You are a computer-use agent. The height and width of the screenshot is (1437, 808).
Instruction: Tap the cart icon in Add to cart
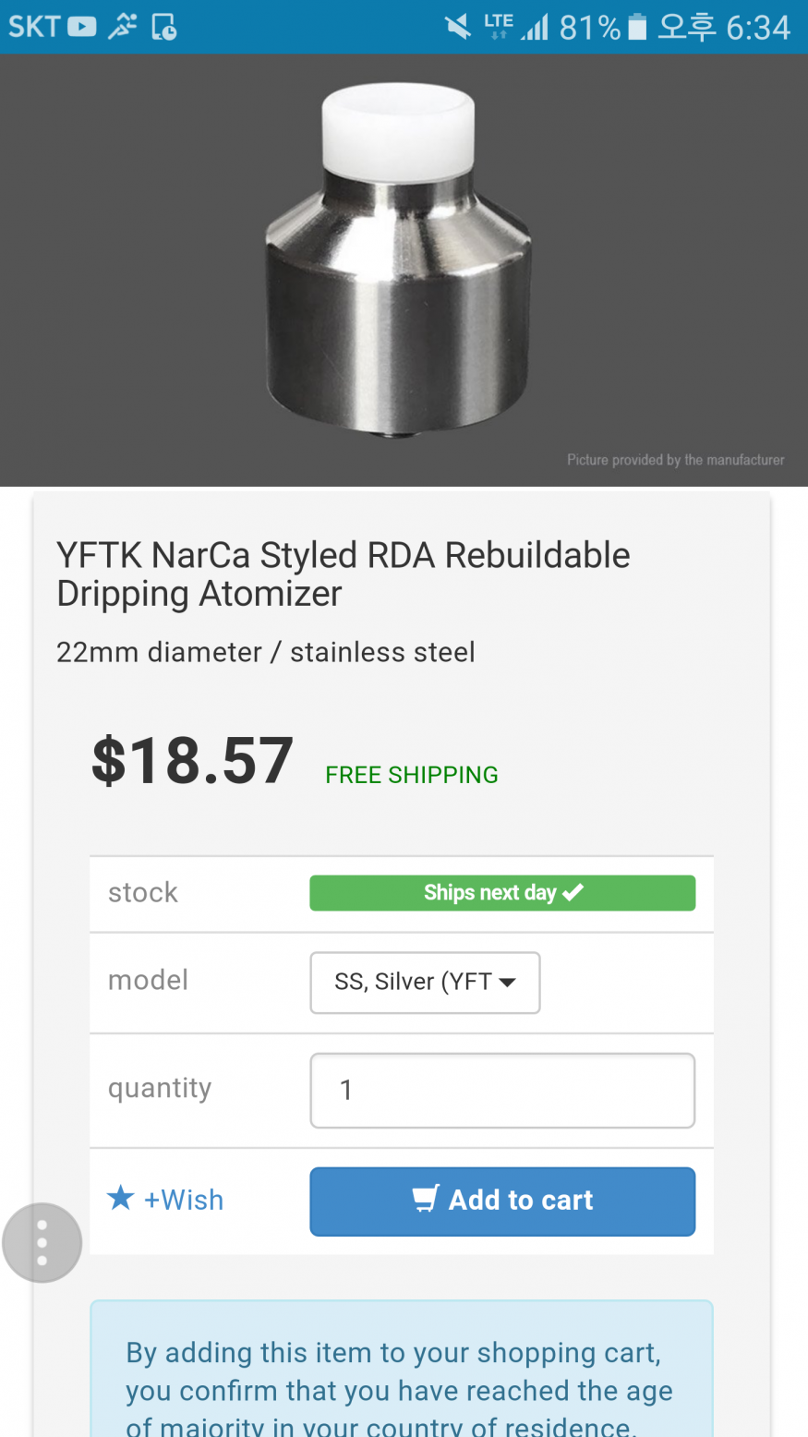tap(426, 1199)
